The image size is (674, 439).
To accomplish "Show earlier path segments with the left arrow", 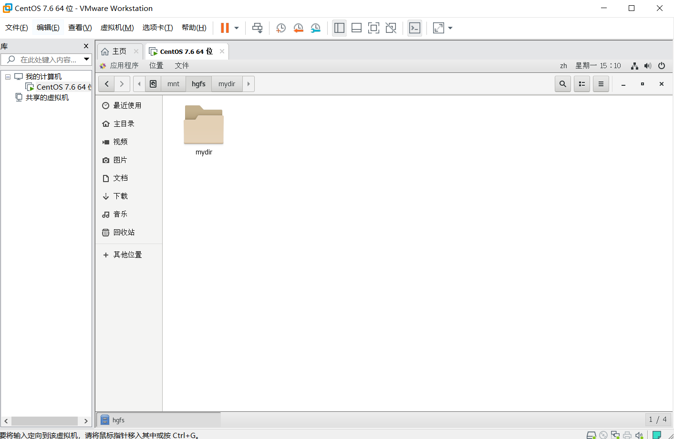I will [139, 84].
